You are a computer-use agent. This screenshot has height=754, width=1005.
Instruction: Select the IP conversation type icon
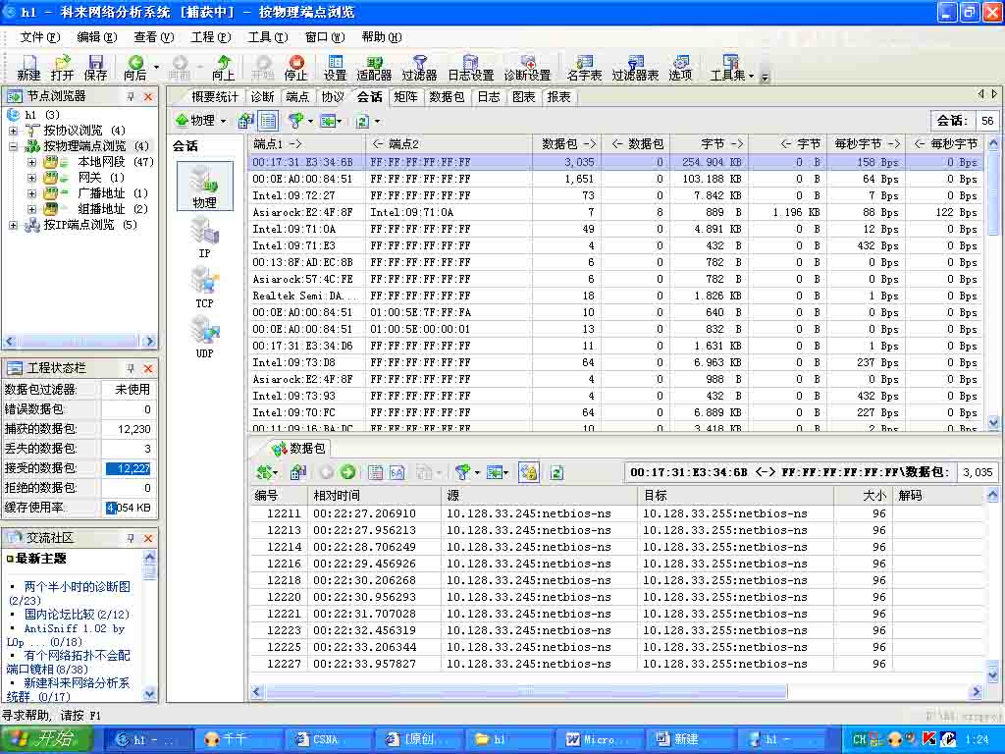pyautogui.click(x=204, y=237)
